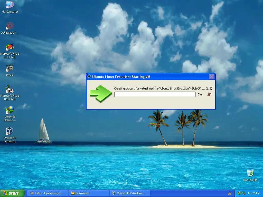Select the DataWagon desktop shortcut

10,28
